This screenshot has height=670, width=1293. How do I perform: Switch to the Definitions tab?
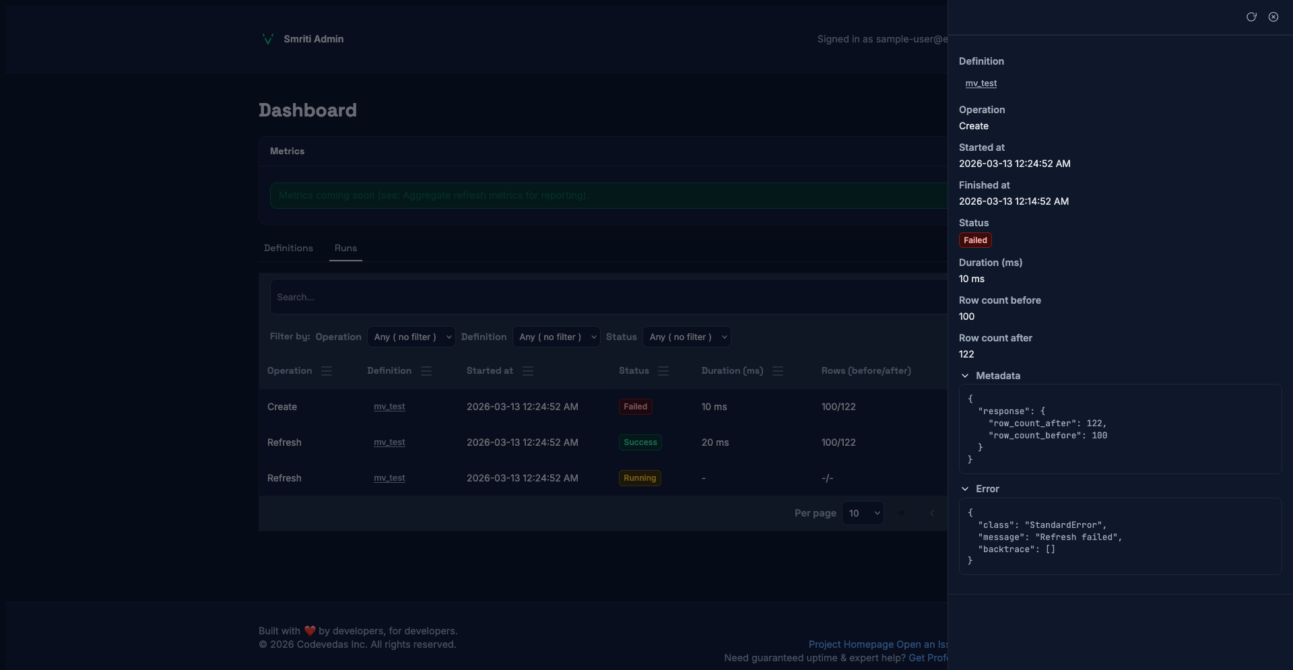point(288,248)
